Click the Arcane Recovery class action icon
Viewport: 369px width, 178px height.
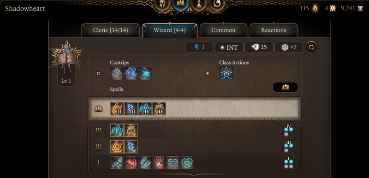pos(226,73)
